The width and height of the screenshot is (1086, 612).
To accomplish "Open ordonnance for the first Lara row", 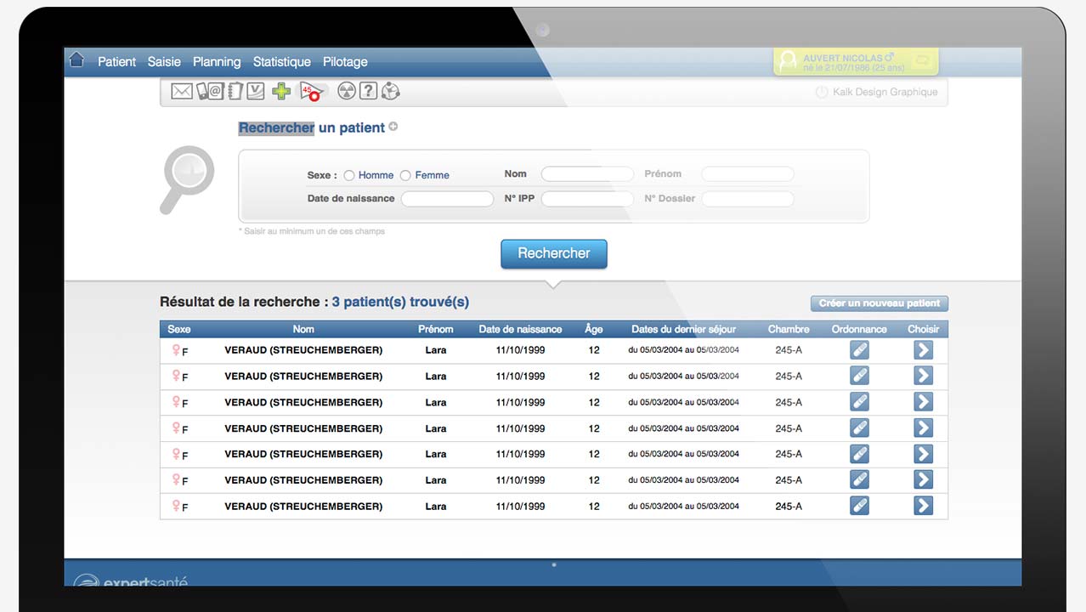I will [859, 350].
